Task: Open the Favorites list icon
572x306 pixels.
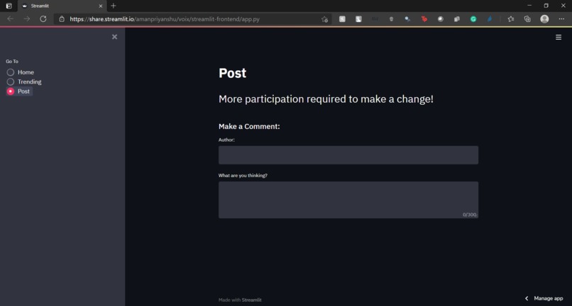Action: point(511,19)
